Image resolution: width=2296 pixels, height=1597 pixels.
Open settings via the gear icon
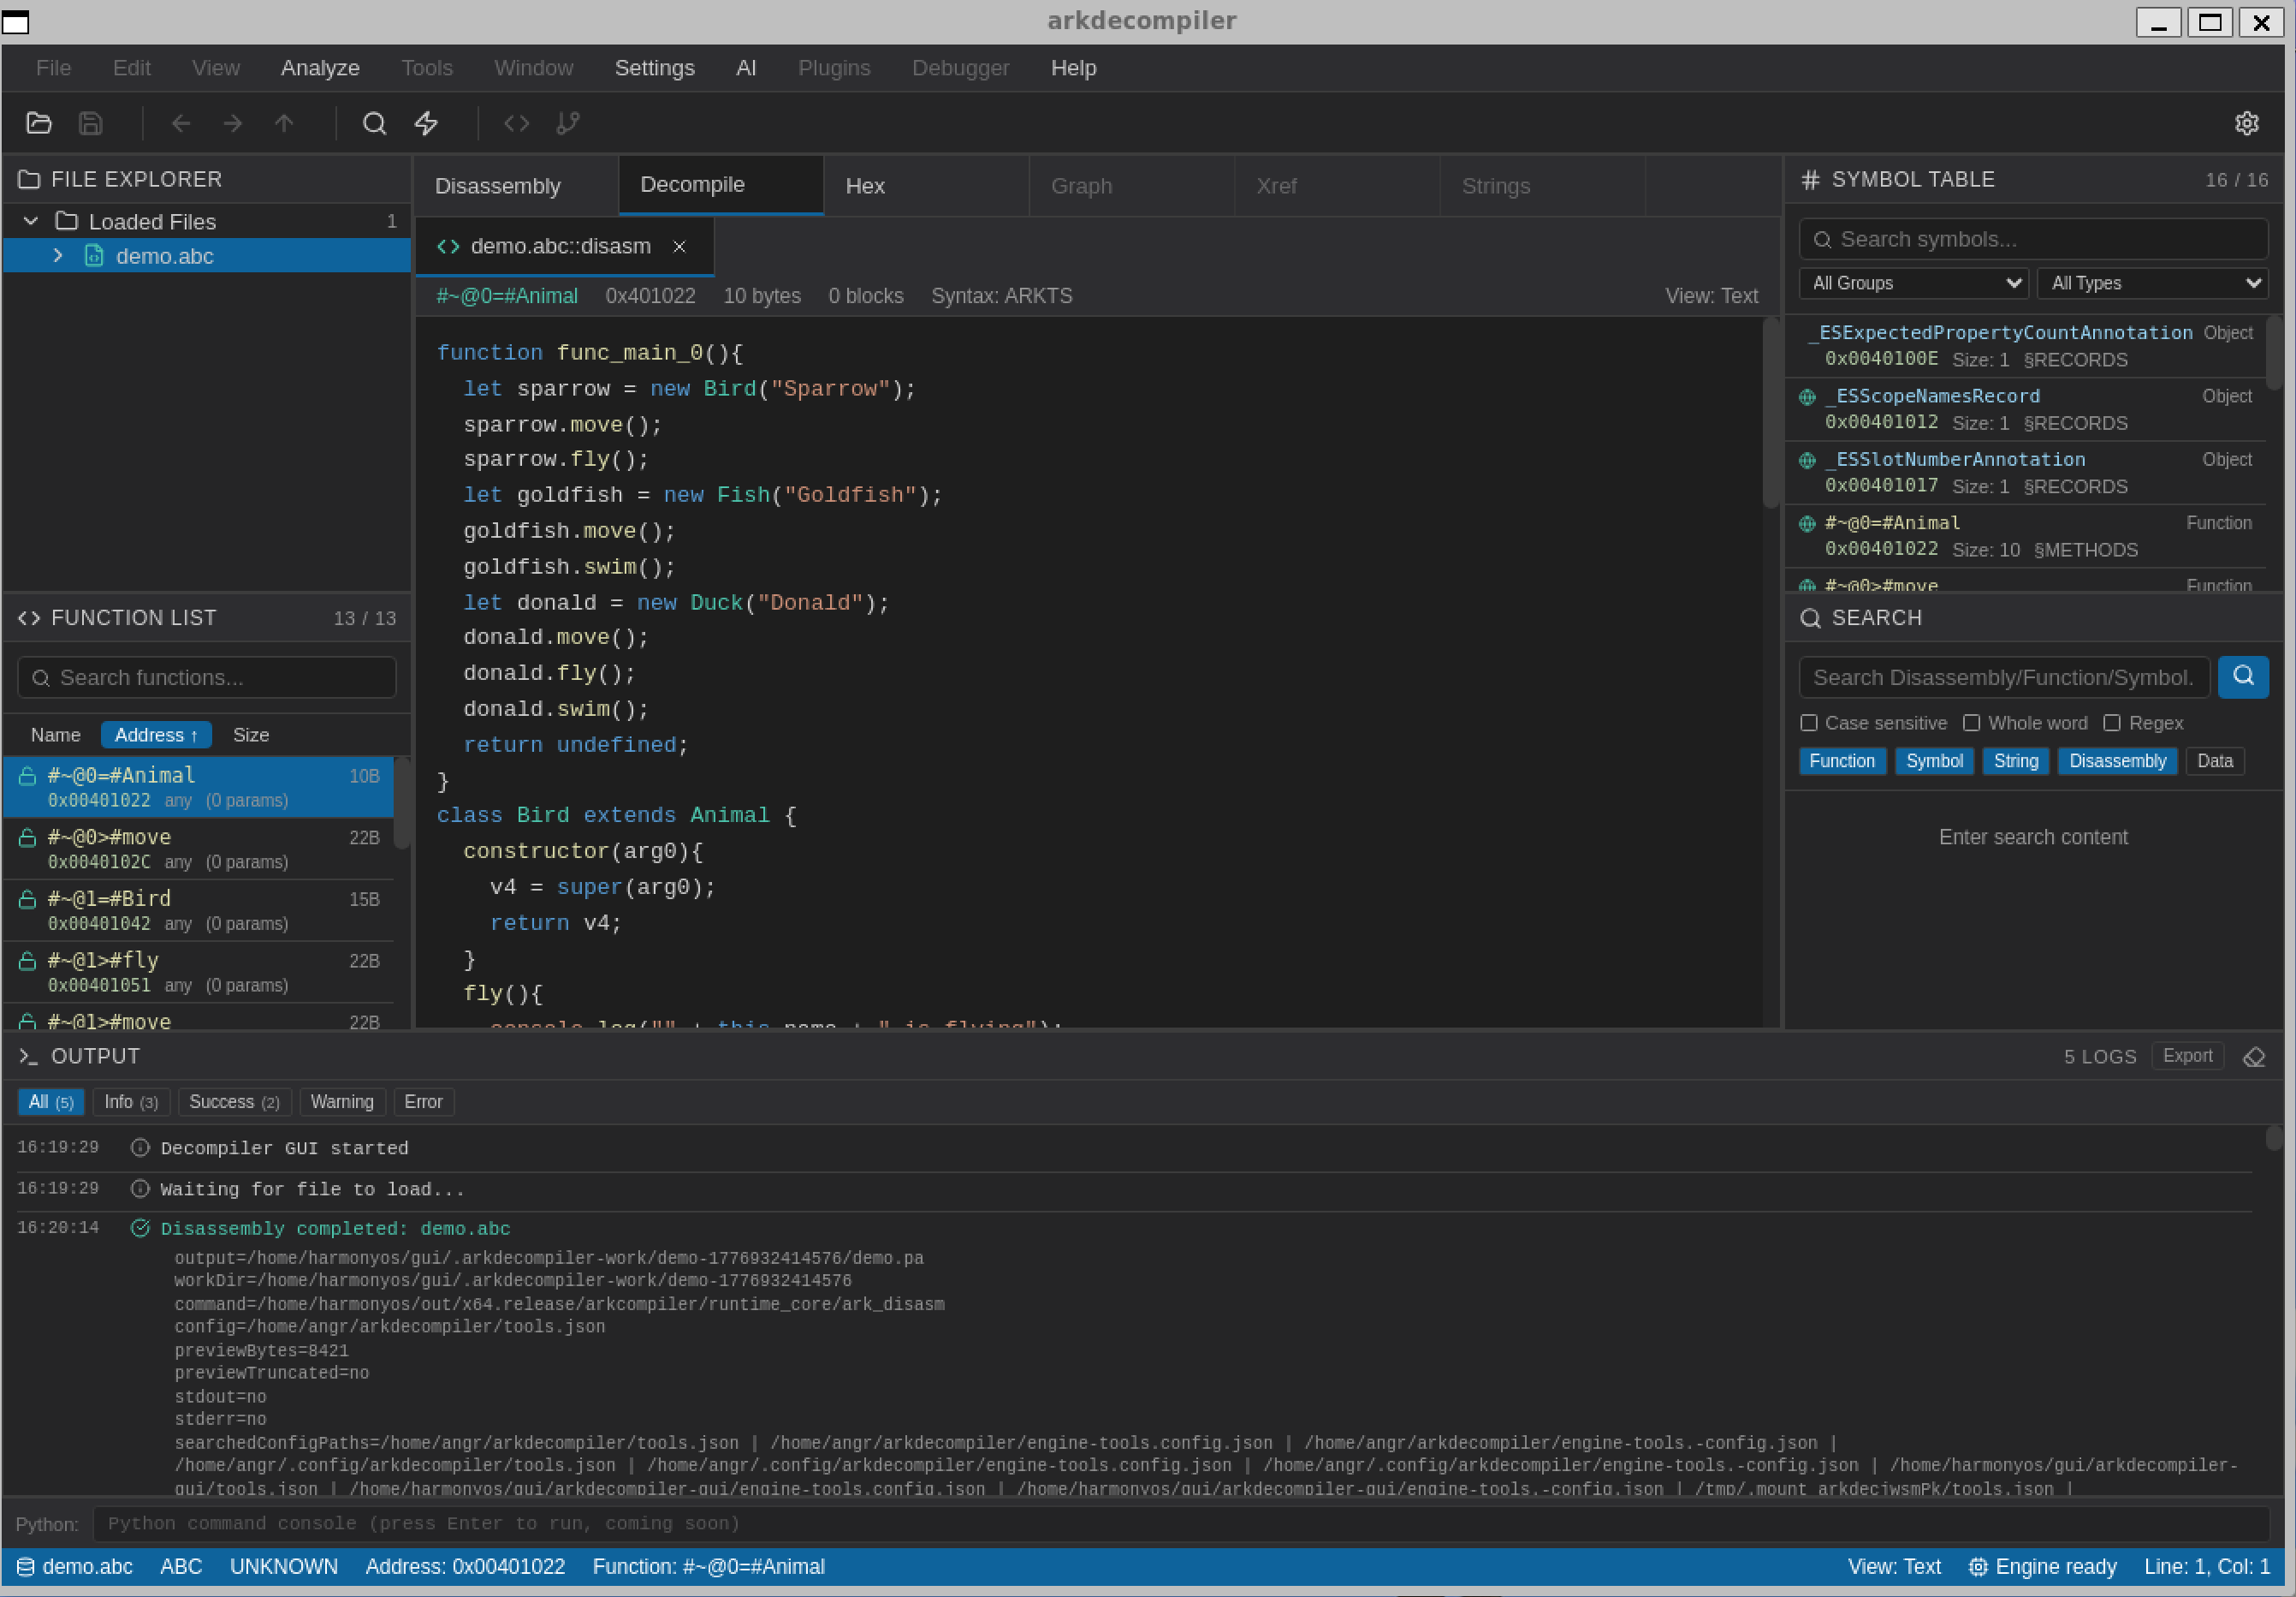click(x=2246, y=123)
